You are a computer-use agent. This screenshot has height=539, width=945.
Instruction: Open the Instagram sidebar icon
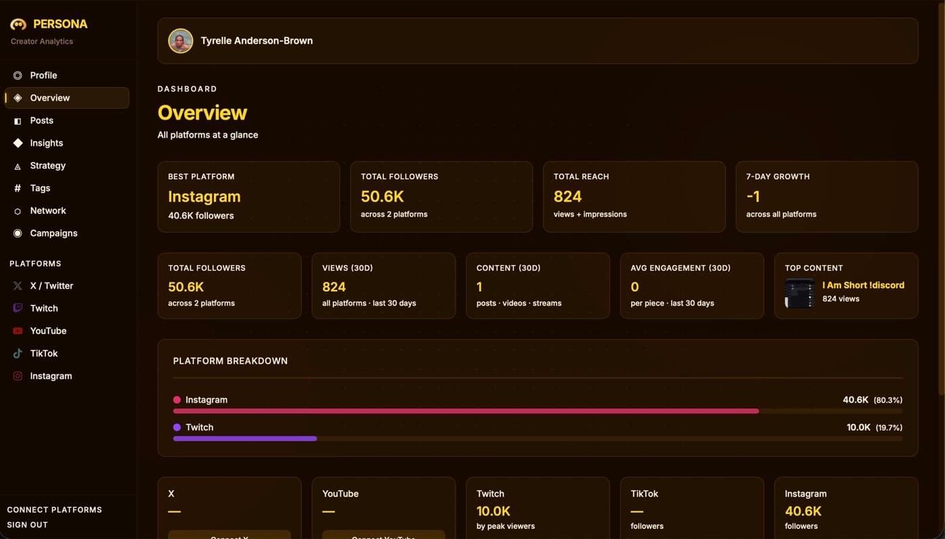pyautogui.click(x=18, y=376)
